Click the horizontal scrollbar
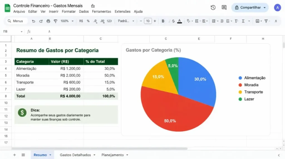Image resolution: width=285 pixels, height=159 pixels. click(x=99, y=148)
